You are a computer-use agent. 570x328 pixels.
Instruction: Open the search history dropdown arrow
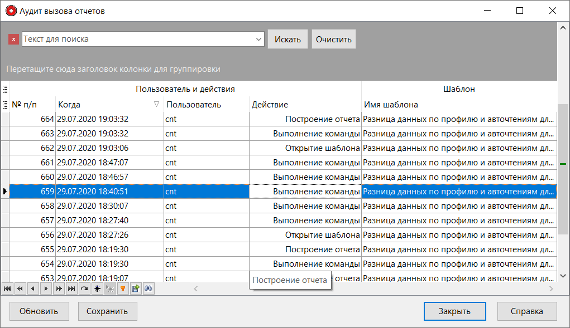point(258,39)
